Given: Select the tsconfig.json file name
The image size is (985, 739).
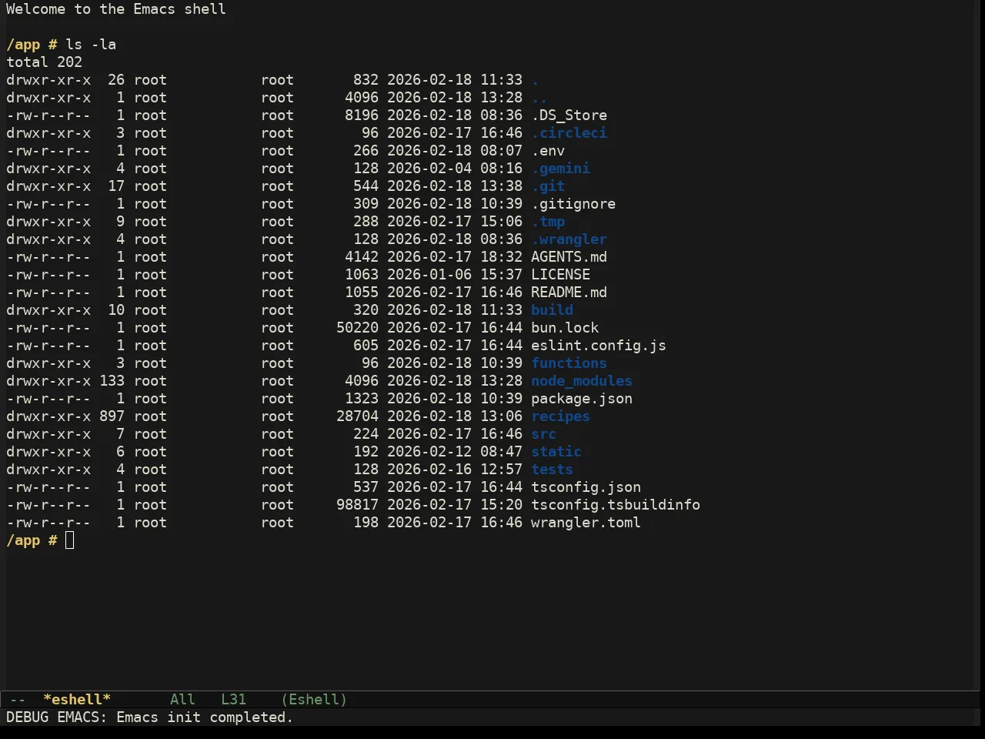Looking at the screenshot, I should click(x=586, y=487).
